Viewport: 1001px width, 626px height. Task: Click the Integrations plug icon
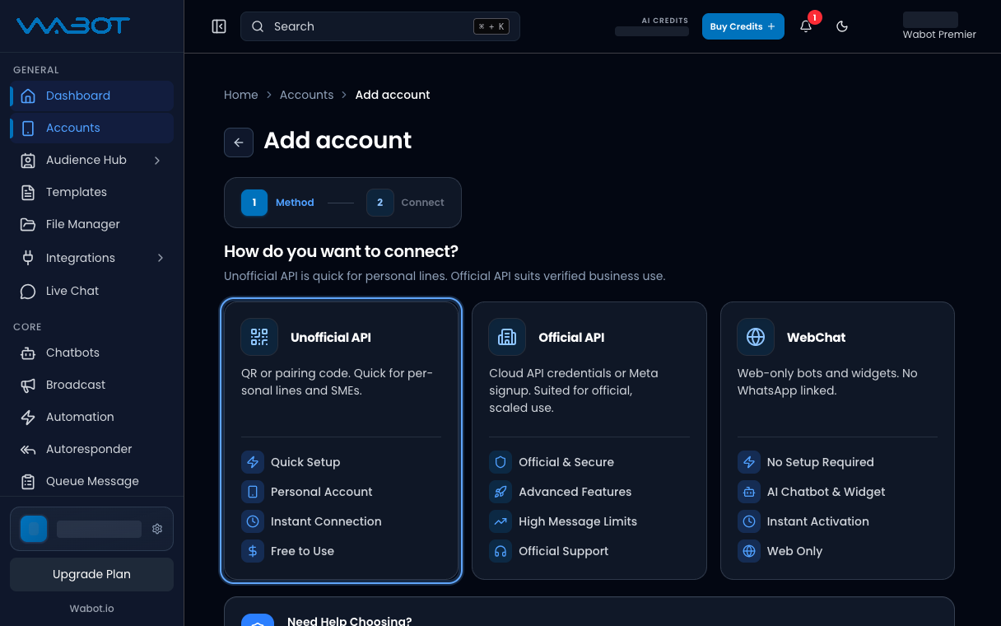28,258
